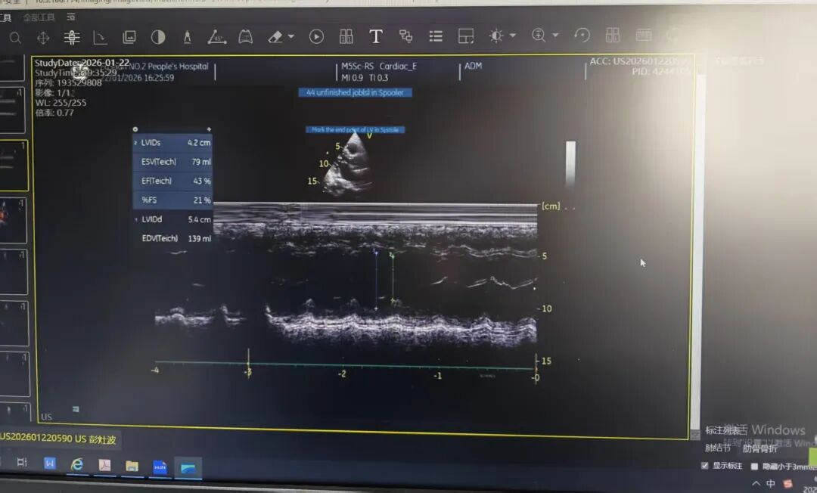Activate the pan move tool
817x493 pixels.
point(43,38)
